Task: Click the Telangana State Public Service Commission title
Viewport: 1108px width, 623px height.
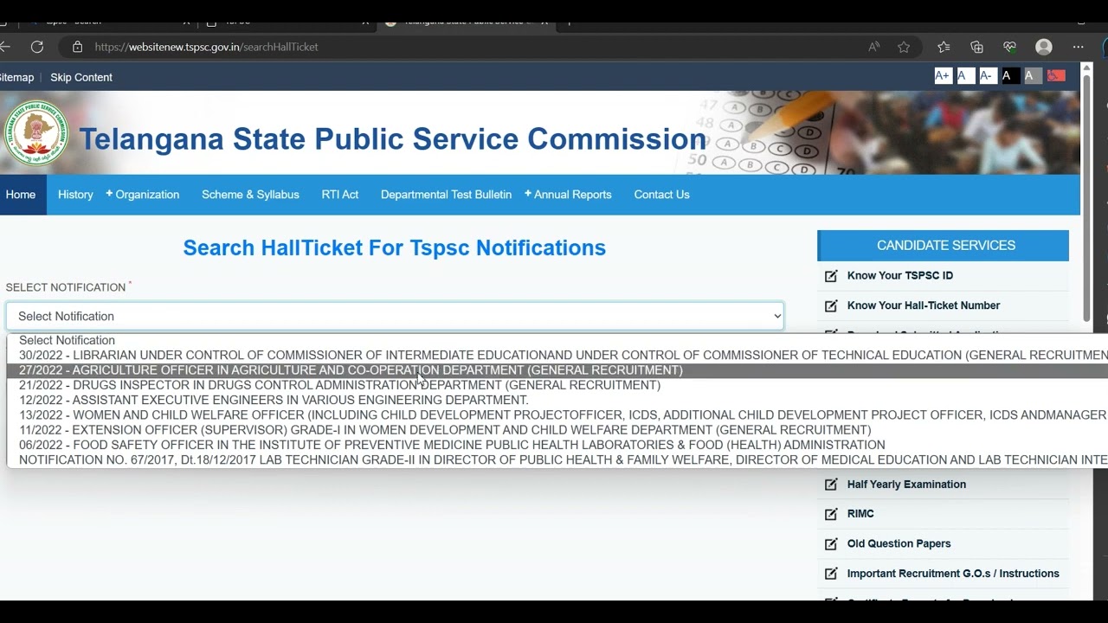Action: click(393, 138)
